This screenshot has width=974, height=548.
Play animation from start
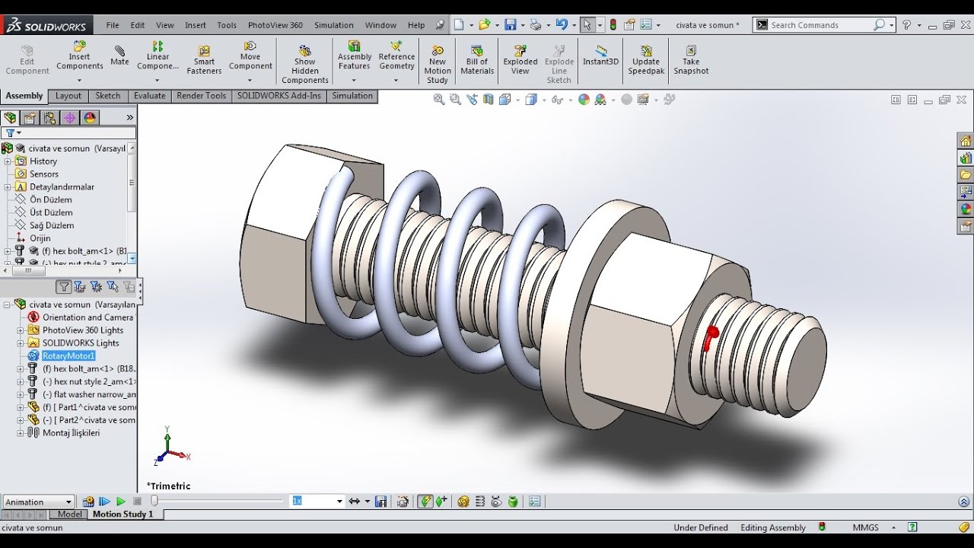coord(104,502)
